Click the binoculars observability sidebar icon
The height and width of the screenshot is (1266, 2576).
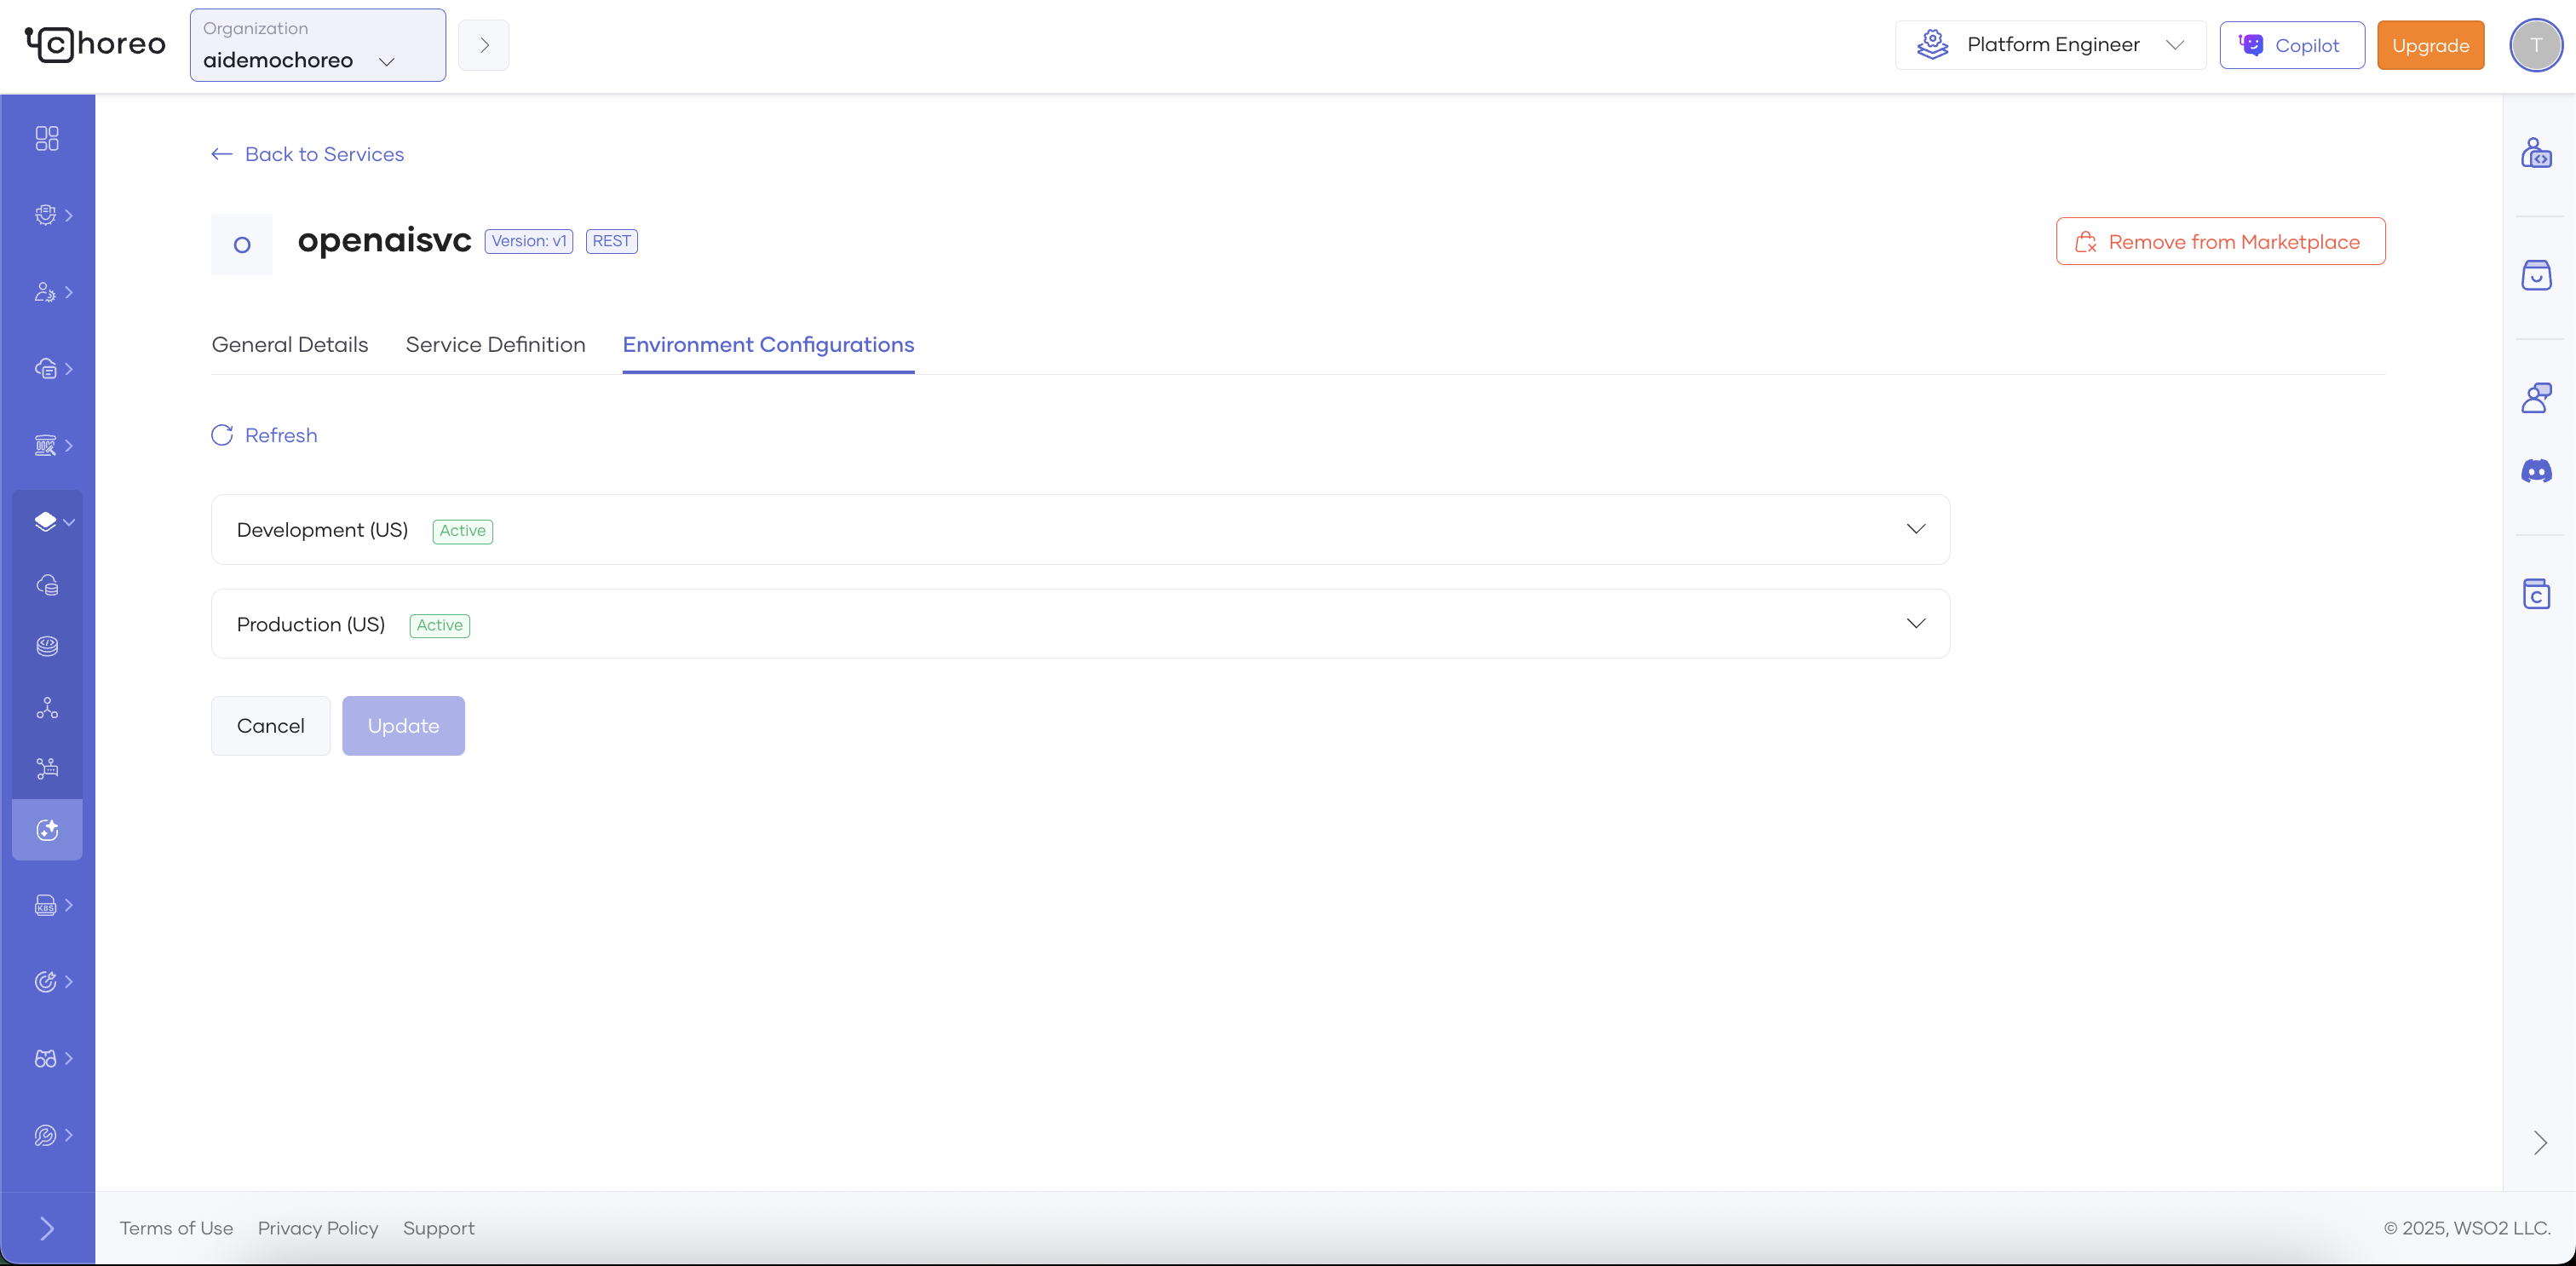point(47,1058)
